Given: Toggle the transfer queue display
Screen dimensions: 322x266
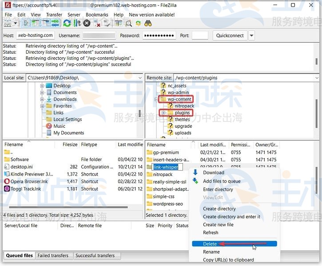Looking at the screenshot, I should click(55, 23).
